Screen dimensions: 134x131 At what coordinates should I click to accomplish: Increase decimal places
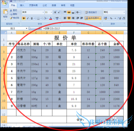point(120,18)
